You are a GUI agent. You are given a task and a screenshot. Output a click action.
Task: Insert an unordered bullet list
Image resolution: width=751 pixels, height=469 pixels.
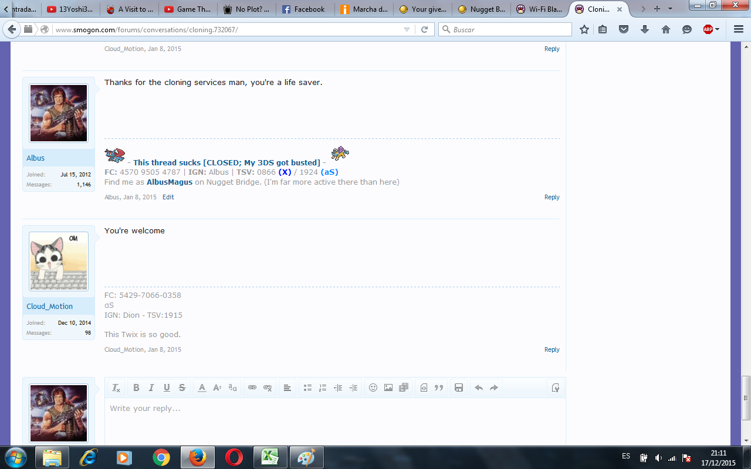307,388
